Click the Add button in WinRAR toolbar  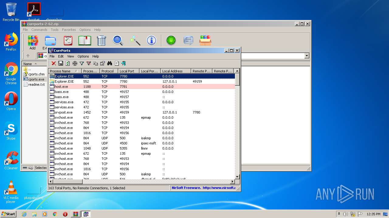(33, 42)
